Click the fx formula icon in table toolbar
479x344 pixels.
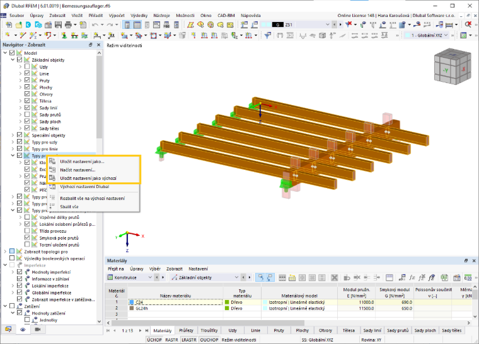click(412, 277)
